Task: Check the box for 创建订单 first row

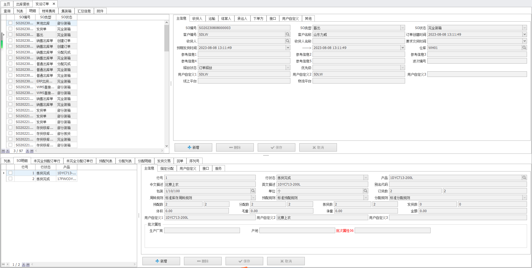Action: pos(10,40)
